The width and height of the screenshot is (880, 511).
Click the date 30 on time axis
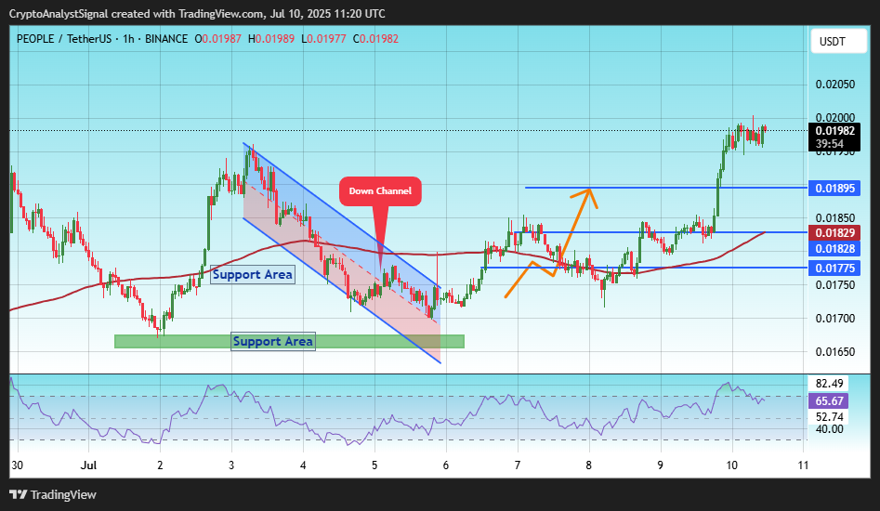click(x=17, y=465)
